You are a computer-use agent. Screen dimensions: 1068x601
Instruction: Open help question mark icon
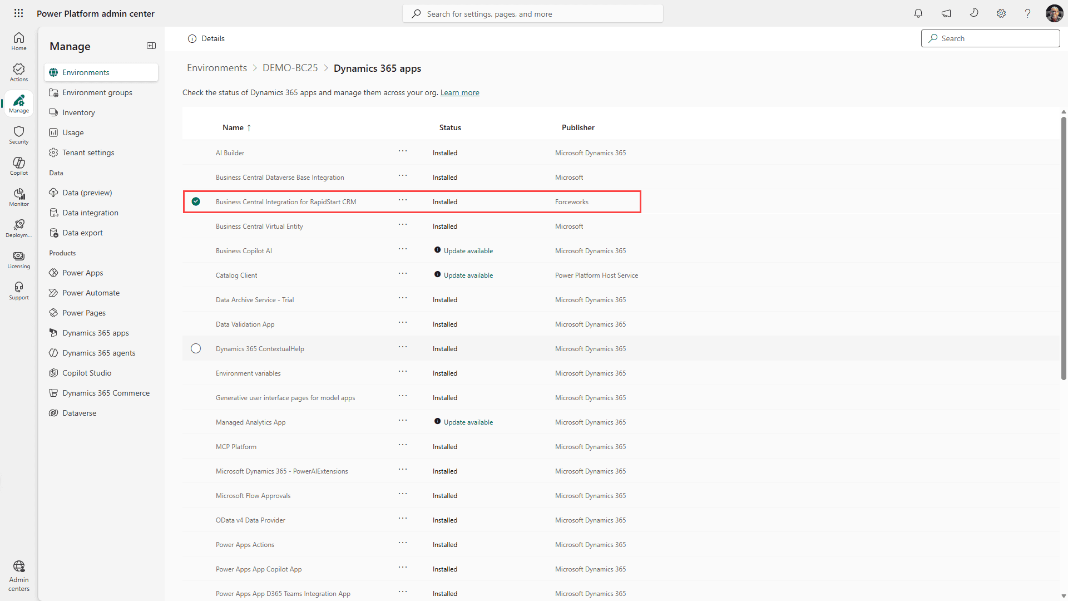[1028, 13]
